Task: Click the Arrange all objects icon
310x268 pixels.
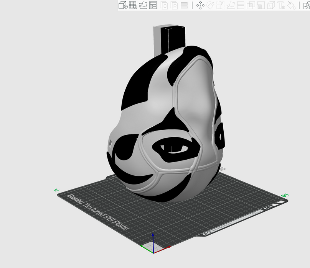Action: click(x=153, y=5)
